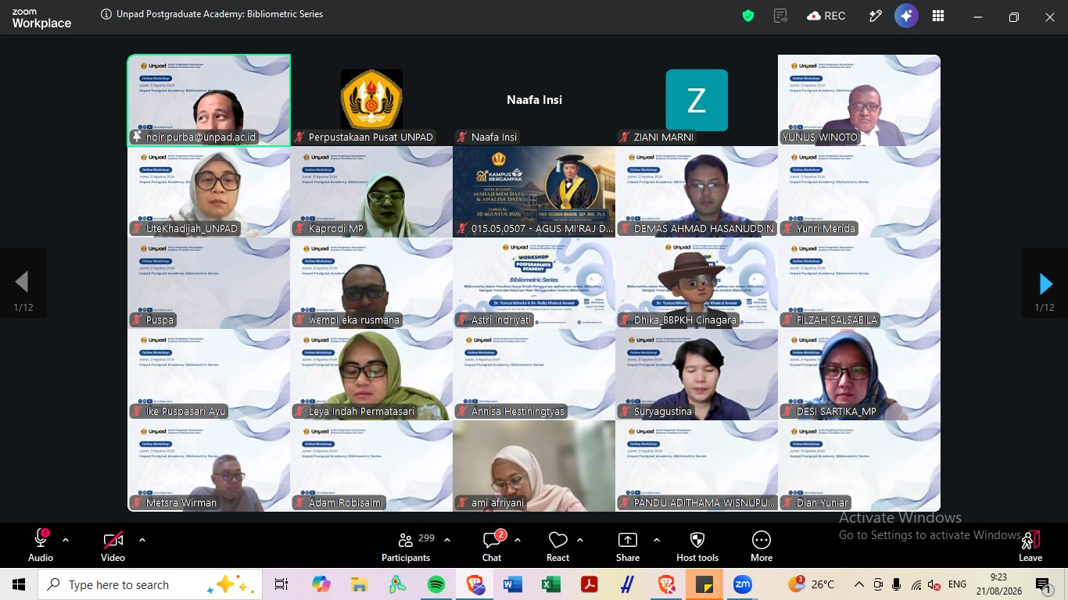Open Task View on the taskbar
1068x600 pixels.
tap(281, 584)
